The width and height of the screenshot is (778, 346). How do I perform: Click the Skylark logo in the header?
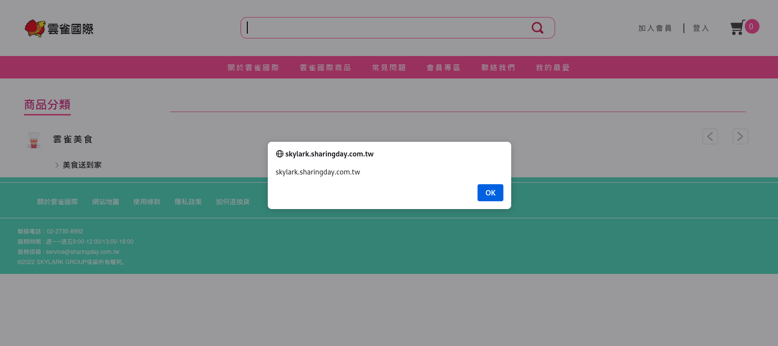59,28
